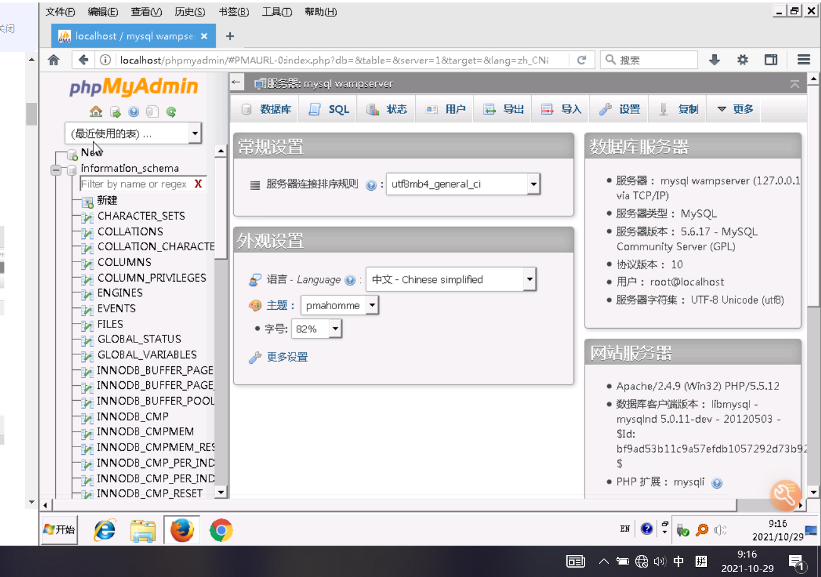The height and width of the screenshot is (577, 821).
Task: Close the localhost / mysql wampserver tab
Action: coord(204,36)
